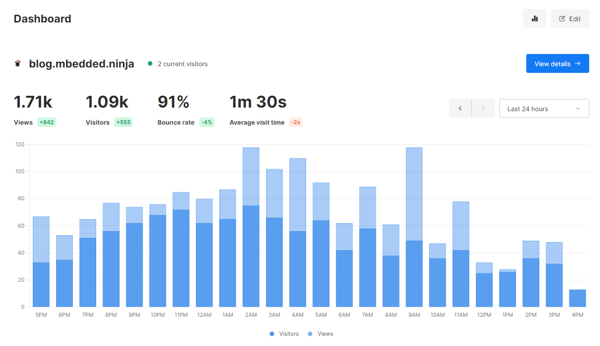Go to previous period with left chevron
The width and height of the screenshot is (600, 346).
460,108
